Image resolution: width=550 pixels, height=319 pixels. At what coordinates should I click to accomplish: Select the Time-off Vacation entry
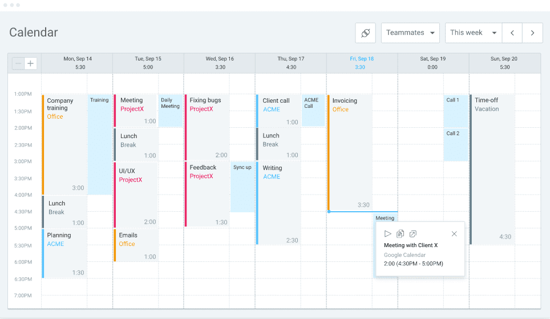[492, 169]
